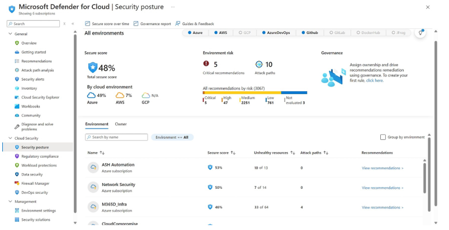Open the ellipsis more options menu

click(173, 7)
